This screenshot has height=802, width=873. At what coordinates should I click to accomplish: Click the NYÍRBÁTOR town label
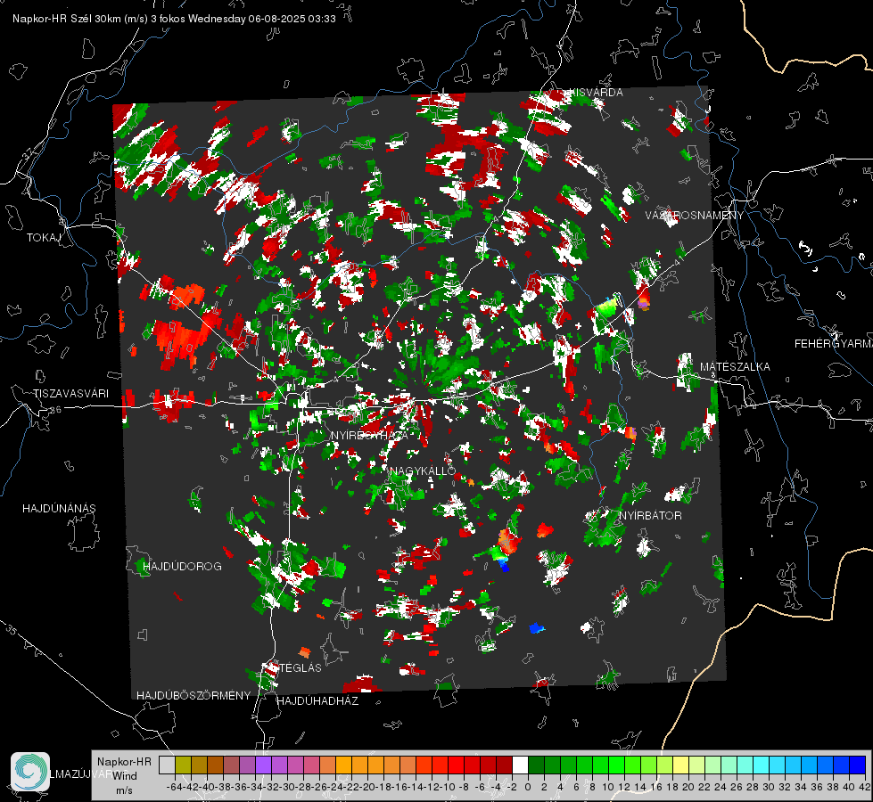coord(650,516)
